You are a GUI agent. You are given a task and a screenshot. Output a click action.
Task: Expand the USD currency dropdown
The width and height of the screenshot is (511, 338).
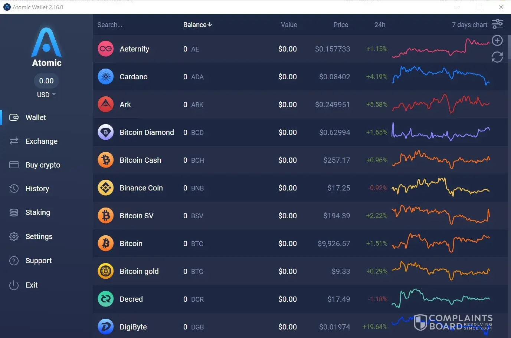(46, 95)
